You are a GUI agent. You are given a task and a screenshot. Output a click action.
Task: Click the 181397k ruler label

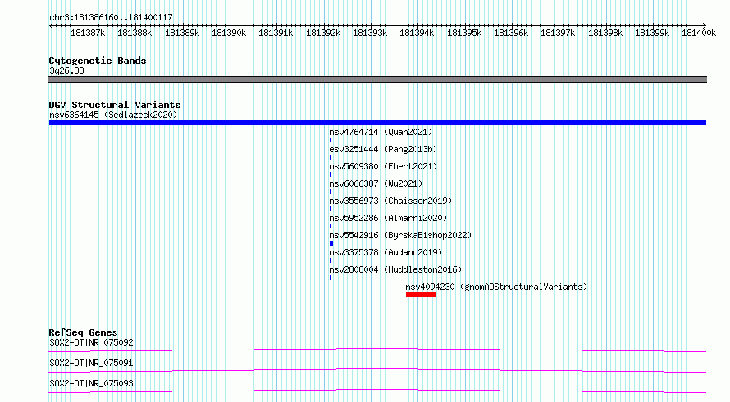click(x=558, y=33)
